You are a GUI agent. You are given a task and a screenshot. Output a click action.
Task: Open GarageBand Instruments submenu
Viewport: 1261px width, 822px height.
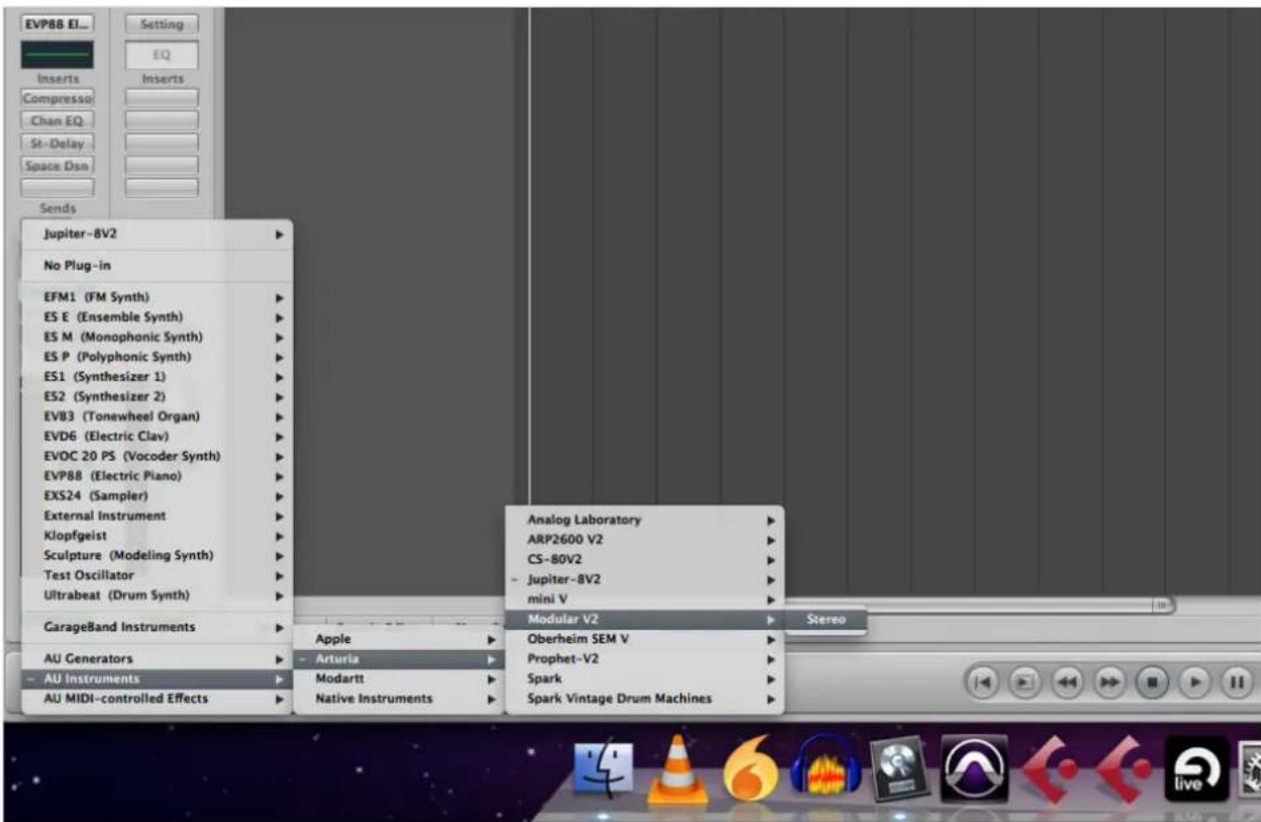pyautogui.click(x=157, y=627)
